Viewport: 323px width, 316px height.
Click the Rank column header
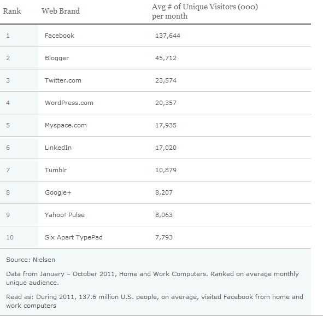(x=11, y=11)
